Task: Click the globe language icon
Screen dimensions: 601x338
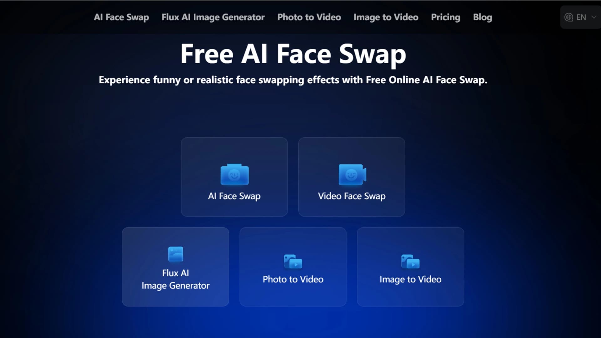Action: tap(568, 17)
